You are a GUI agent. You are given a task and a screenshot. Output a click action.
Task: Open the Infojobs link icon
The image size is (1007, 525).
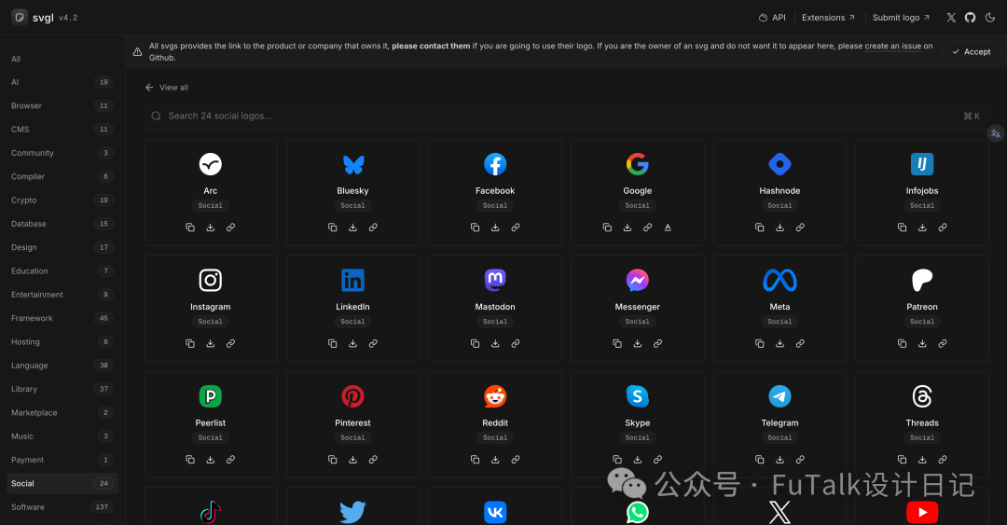click(x=943, y=228)
